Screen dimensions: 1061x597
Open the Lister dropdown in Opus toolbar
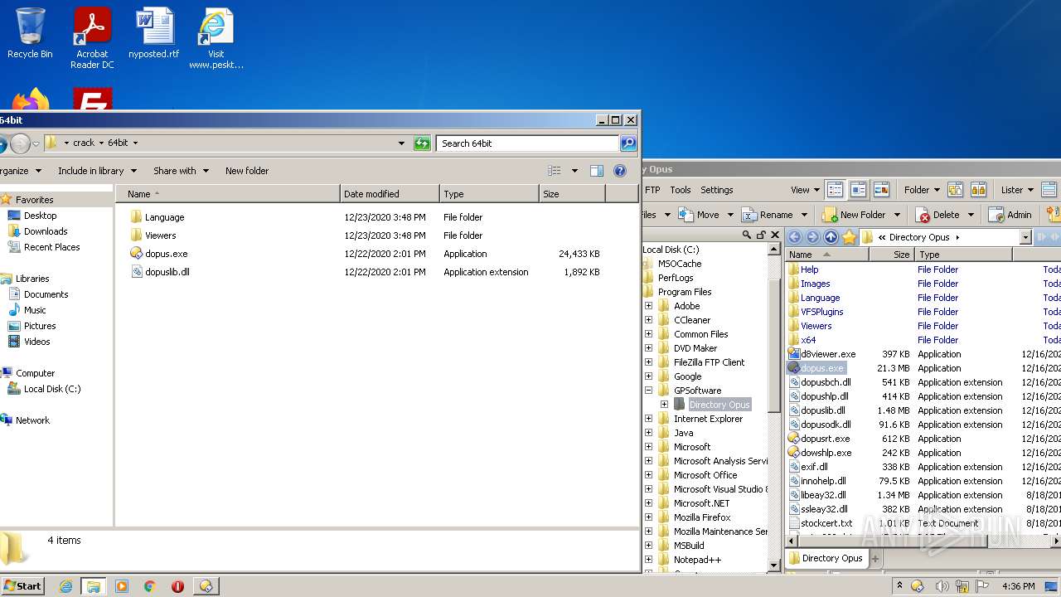pos(1017,190)
